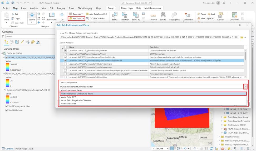
Task: Open the notifications bell
Action: coord(224,3)
